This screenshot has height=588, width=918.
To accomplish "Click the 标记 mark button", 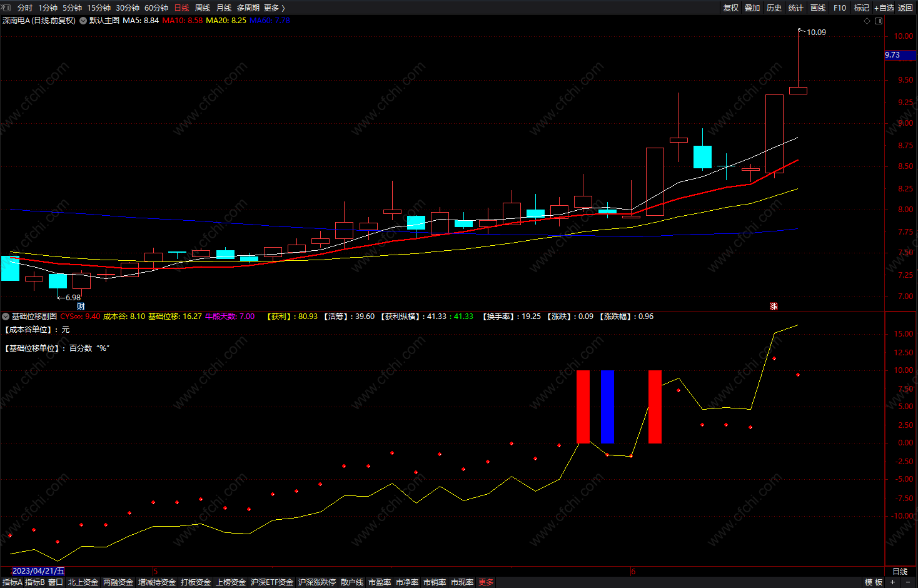I will coord(862,8).
